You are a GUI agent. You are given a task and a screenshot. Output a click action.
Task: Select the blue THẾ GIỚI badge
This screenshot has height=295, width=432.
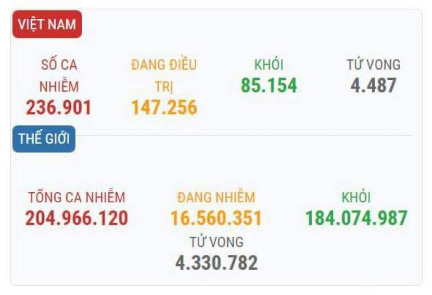click(x=44, y=139)
